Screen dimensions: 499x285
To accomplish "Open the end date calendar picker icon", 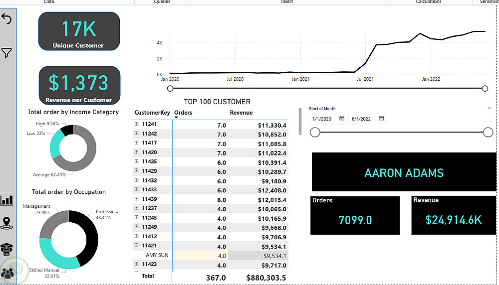I will pyautogui.click(x=381, y=119).
